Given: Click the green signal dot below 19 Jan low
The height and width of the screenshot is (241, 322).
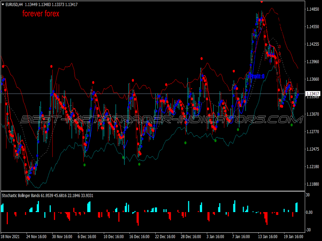Looking at the screenshot, I should (x=292, y=125).
